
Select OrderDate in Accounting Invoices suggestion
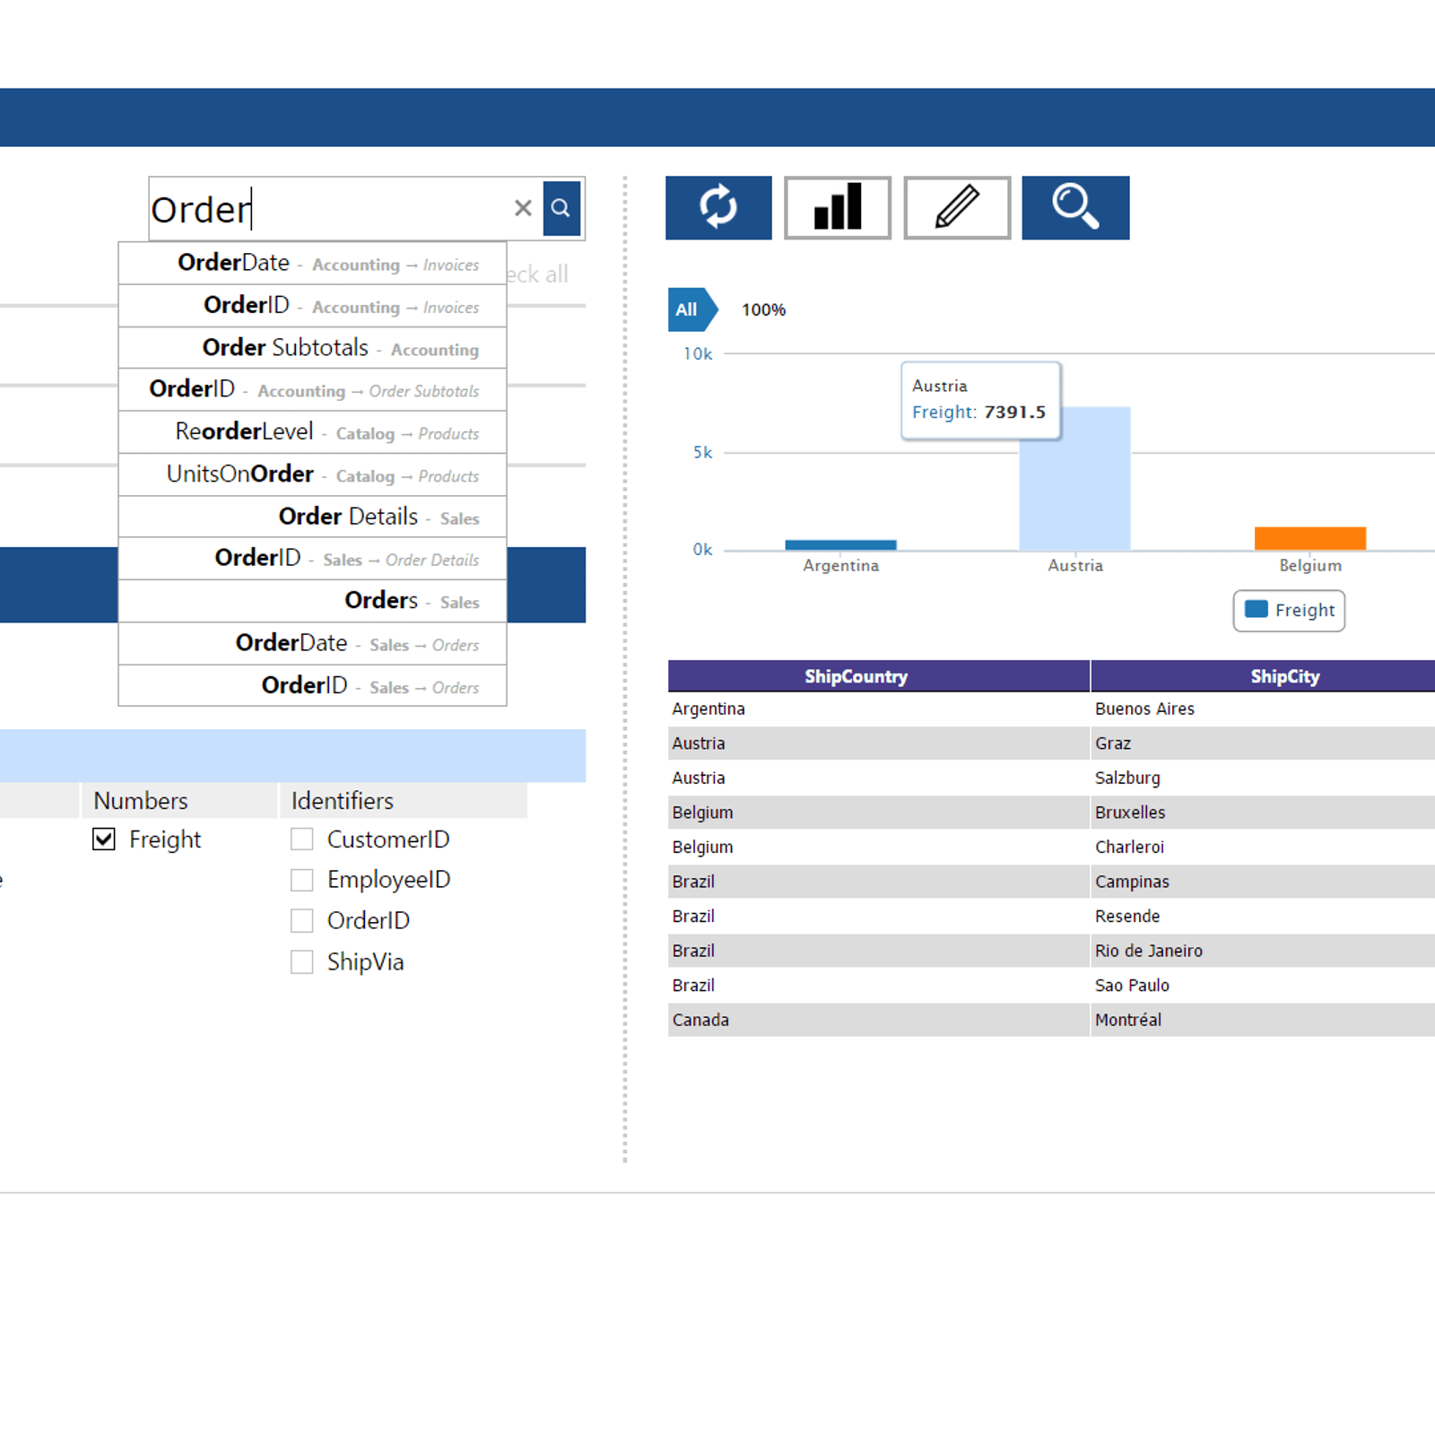312,264
